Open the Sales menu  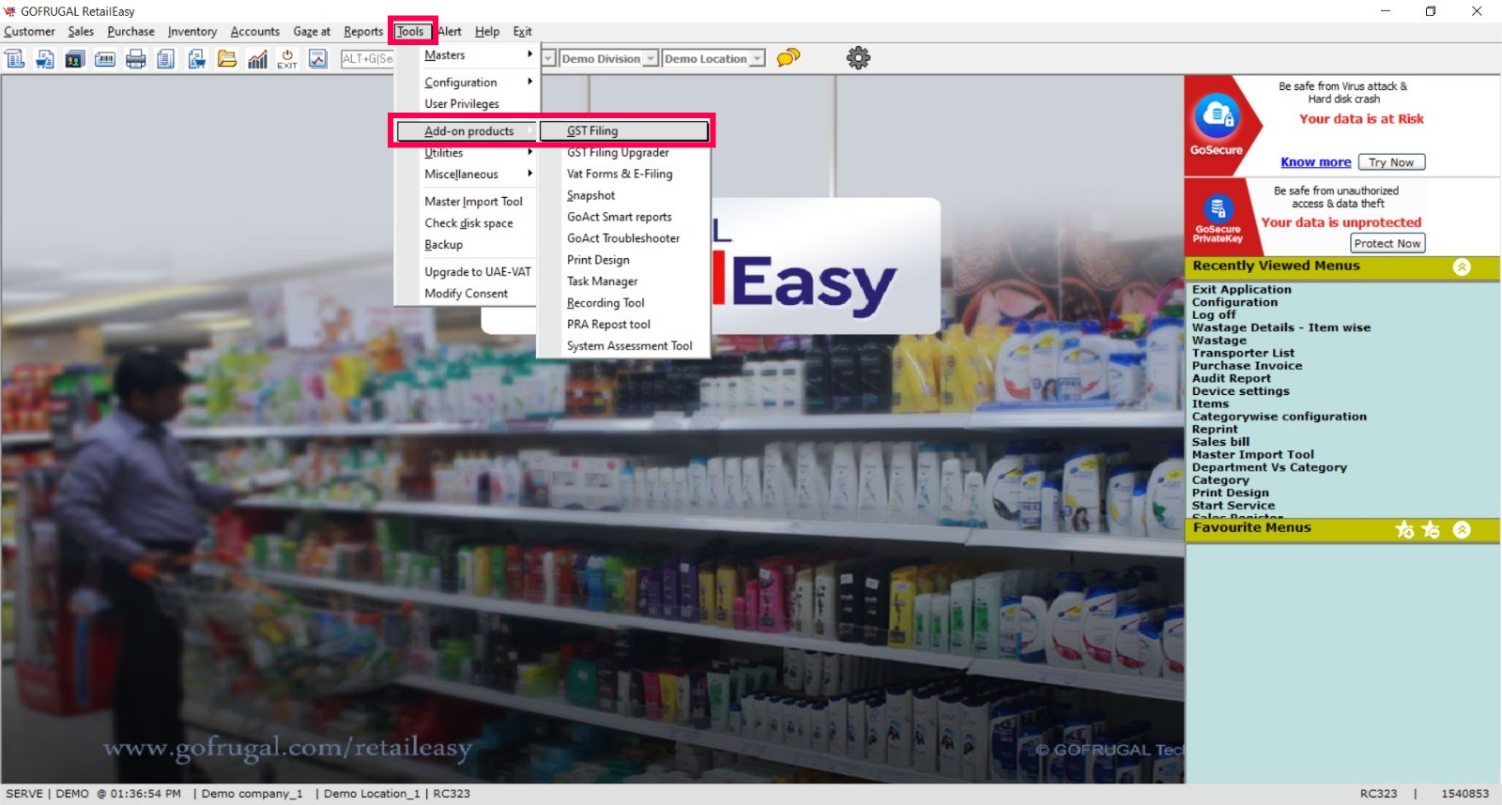coord(81,32)
